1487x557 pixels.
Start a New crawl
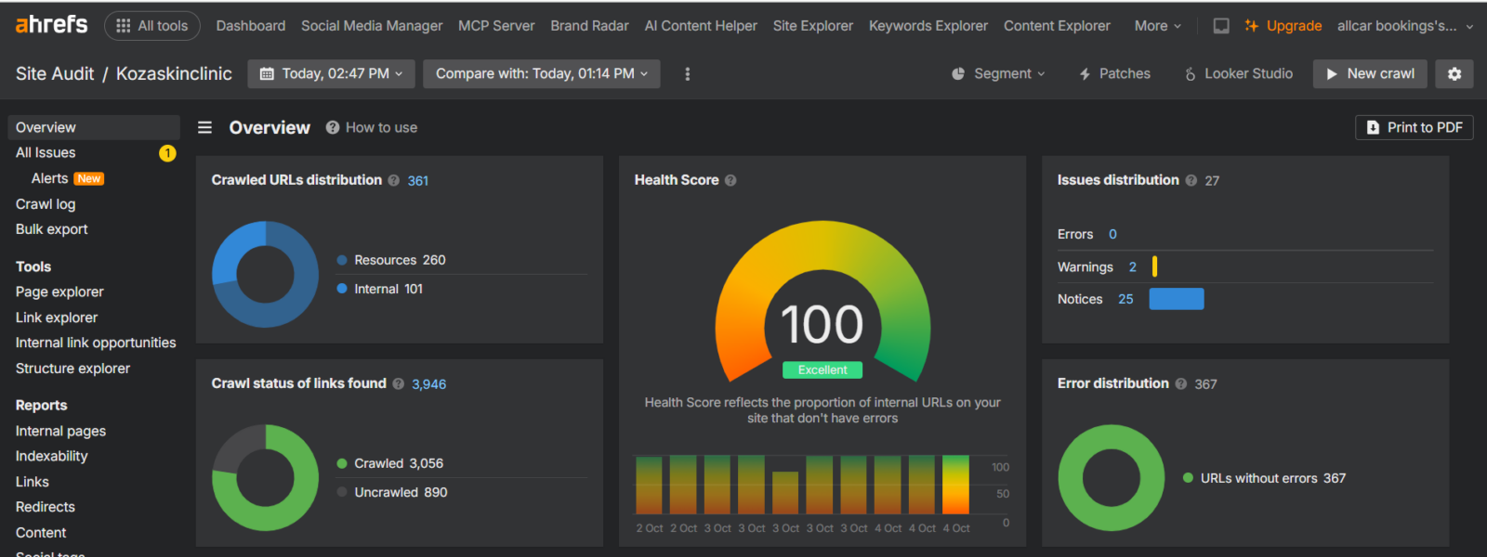[x=1370, y=73]
